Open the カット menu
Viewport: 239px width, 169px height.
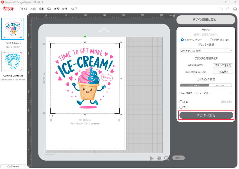coord(65,9)
